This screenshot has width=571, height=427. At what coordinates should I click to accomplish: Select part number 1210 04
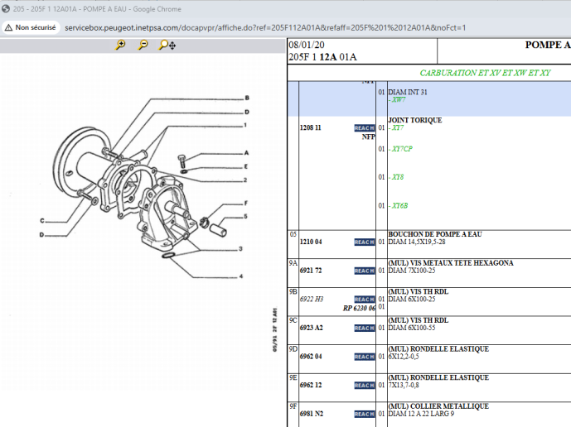pyautogui.click(x=311, y=242)
